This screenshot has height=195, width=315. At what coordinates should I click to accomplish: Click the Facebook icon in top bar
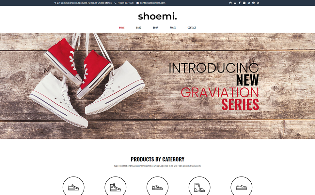tap(240, 3)
